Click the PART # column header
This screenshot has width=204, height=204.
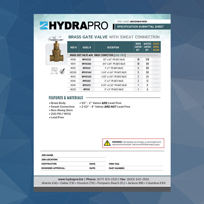click(x=73, y=47)
